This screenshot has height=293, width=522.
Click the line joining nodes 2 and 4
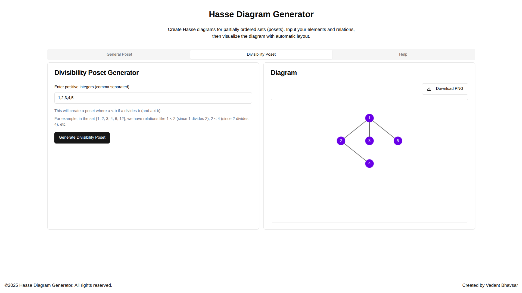(x=355, y=152)
